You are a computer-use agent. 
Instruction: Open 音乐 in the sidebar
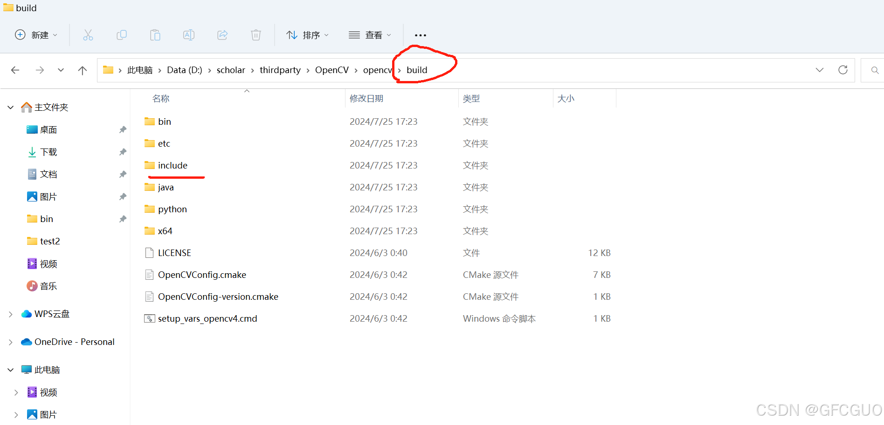pyautogui.click(x=48, y=286)
